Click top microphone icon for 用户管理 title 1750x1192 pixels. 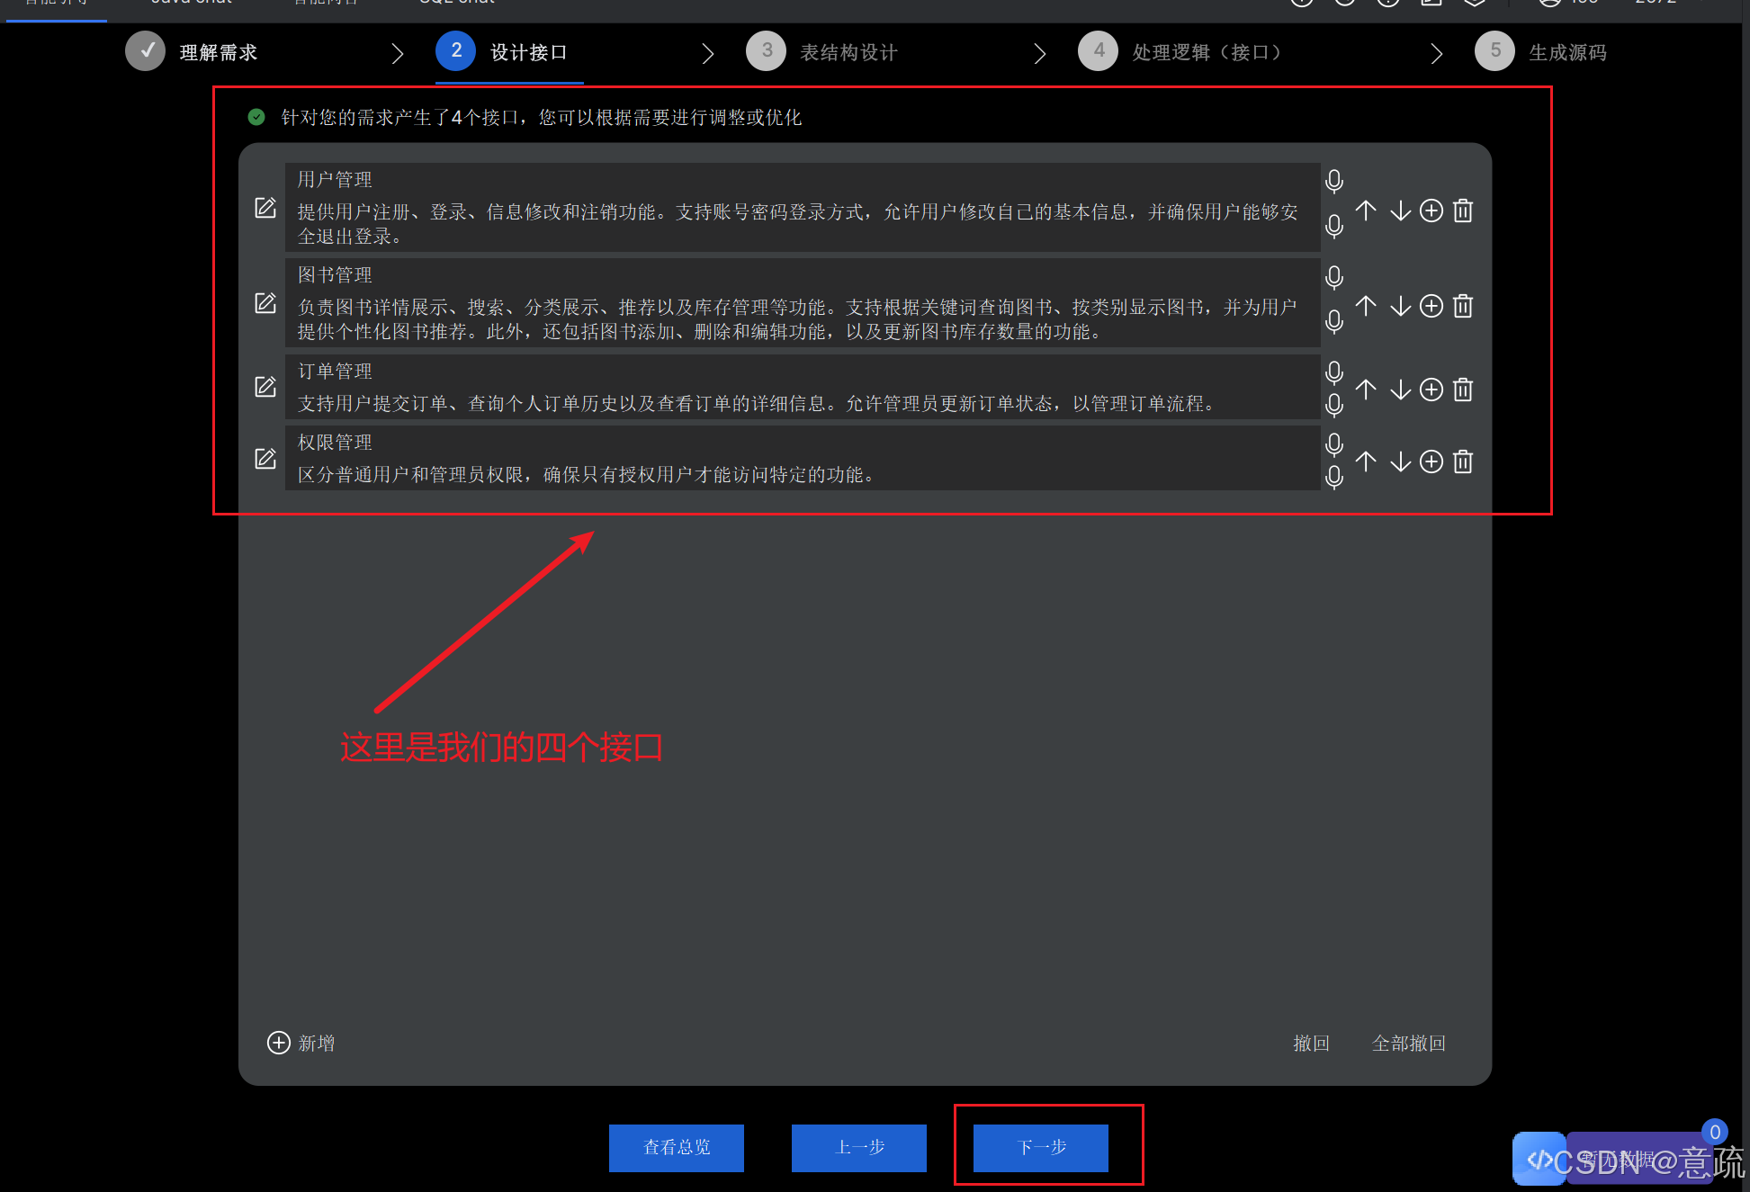click(x=1334, y=182)
